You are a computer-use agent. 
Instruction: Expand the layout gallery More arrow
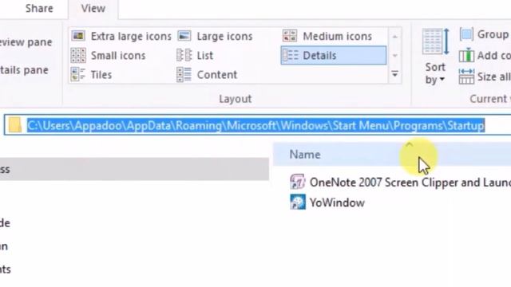(x=395, y=74)
